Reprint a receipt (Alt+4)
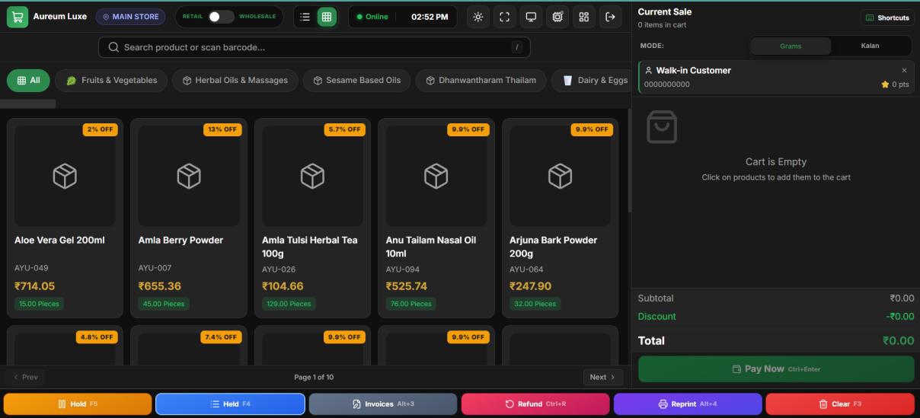Image resolution: width=920 pixels, height=418 pixels. (688, 404)
